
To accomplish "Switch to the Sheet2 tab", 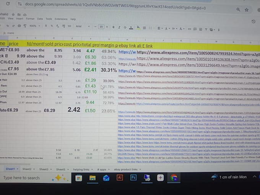I will [x=27, y=169].
